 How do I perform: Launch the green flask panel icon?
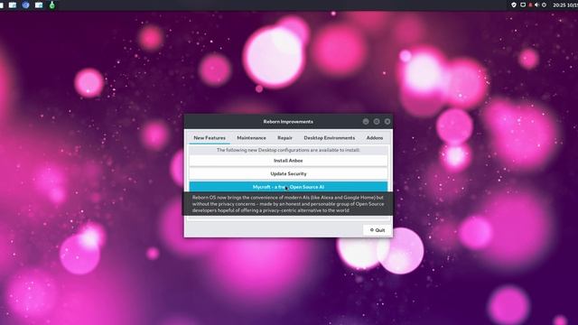(x=52, y=5)
